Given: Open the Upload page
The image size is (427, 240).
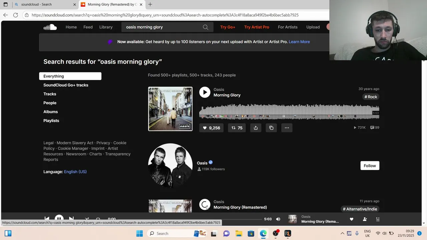Looking at the screenshot, I should [x=313, y=27].
